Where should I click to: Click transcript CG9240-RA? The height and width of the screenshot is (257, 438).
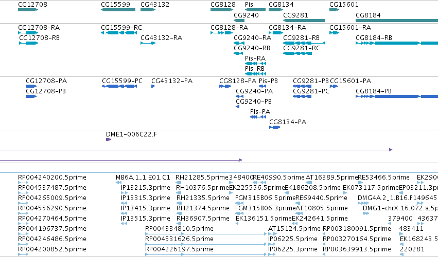239,43
